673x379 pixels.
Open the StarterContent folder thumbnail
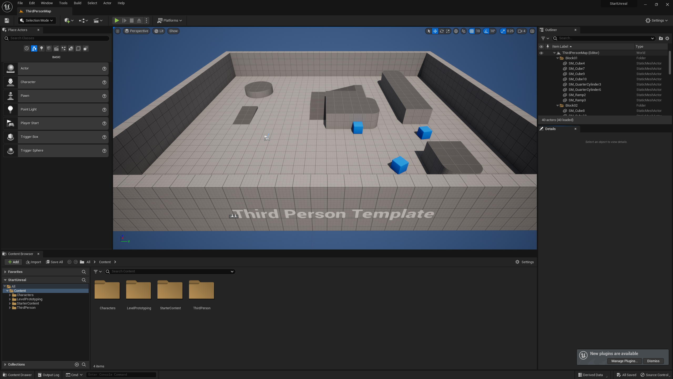pos(170,290)
